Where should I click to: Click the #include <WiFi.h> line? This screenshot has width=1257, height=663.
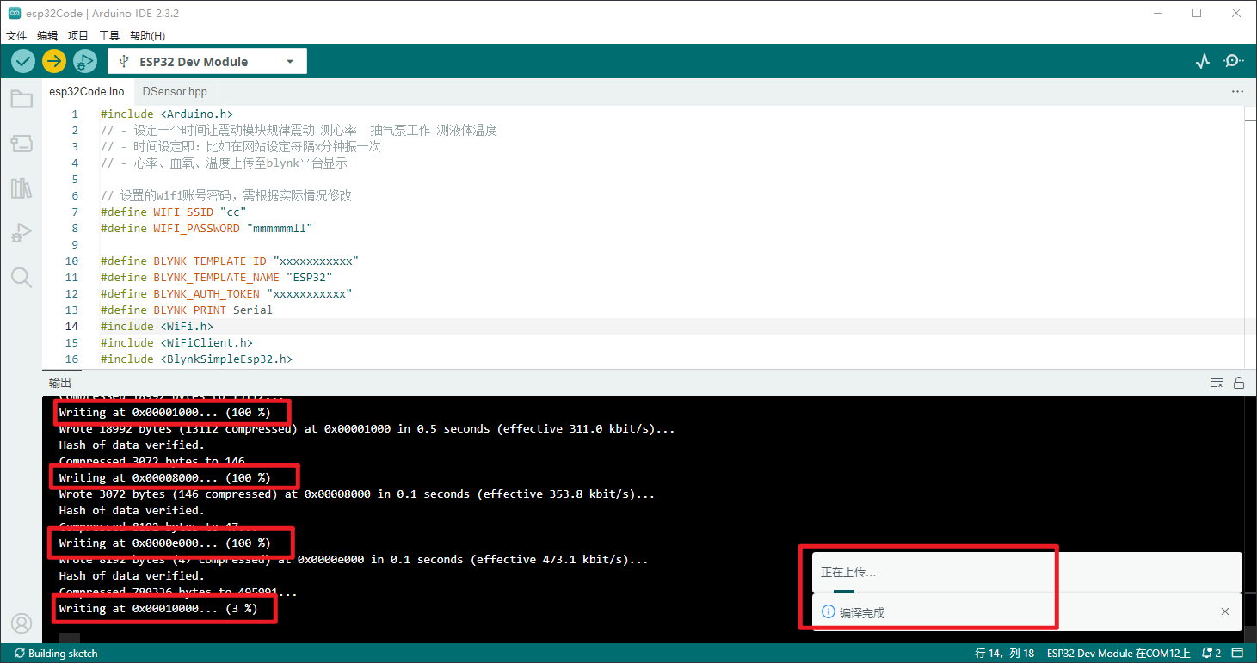[157, 326]
